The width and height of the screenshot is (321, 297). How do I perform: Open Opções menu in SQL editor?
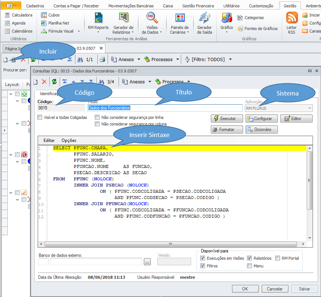pos(69,141)
